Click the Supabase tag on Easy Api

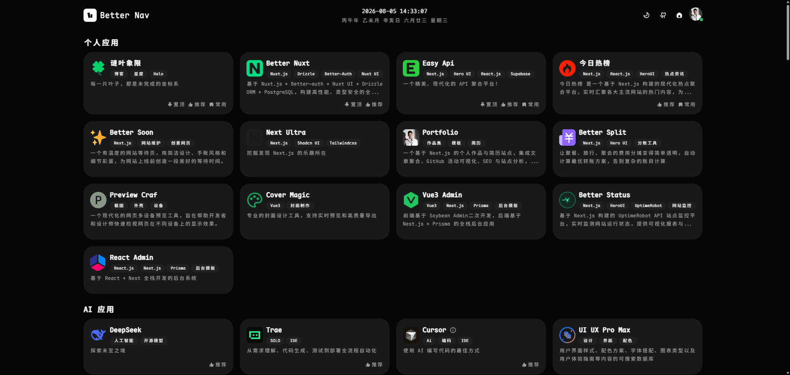click(x=520, y=74)
